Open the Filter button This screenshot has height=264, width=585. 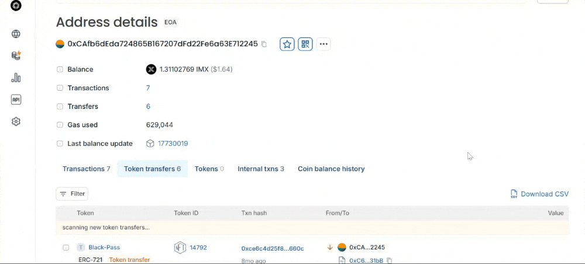tap(72, 194)
